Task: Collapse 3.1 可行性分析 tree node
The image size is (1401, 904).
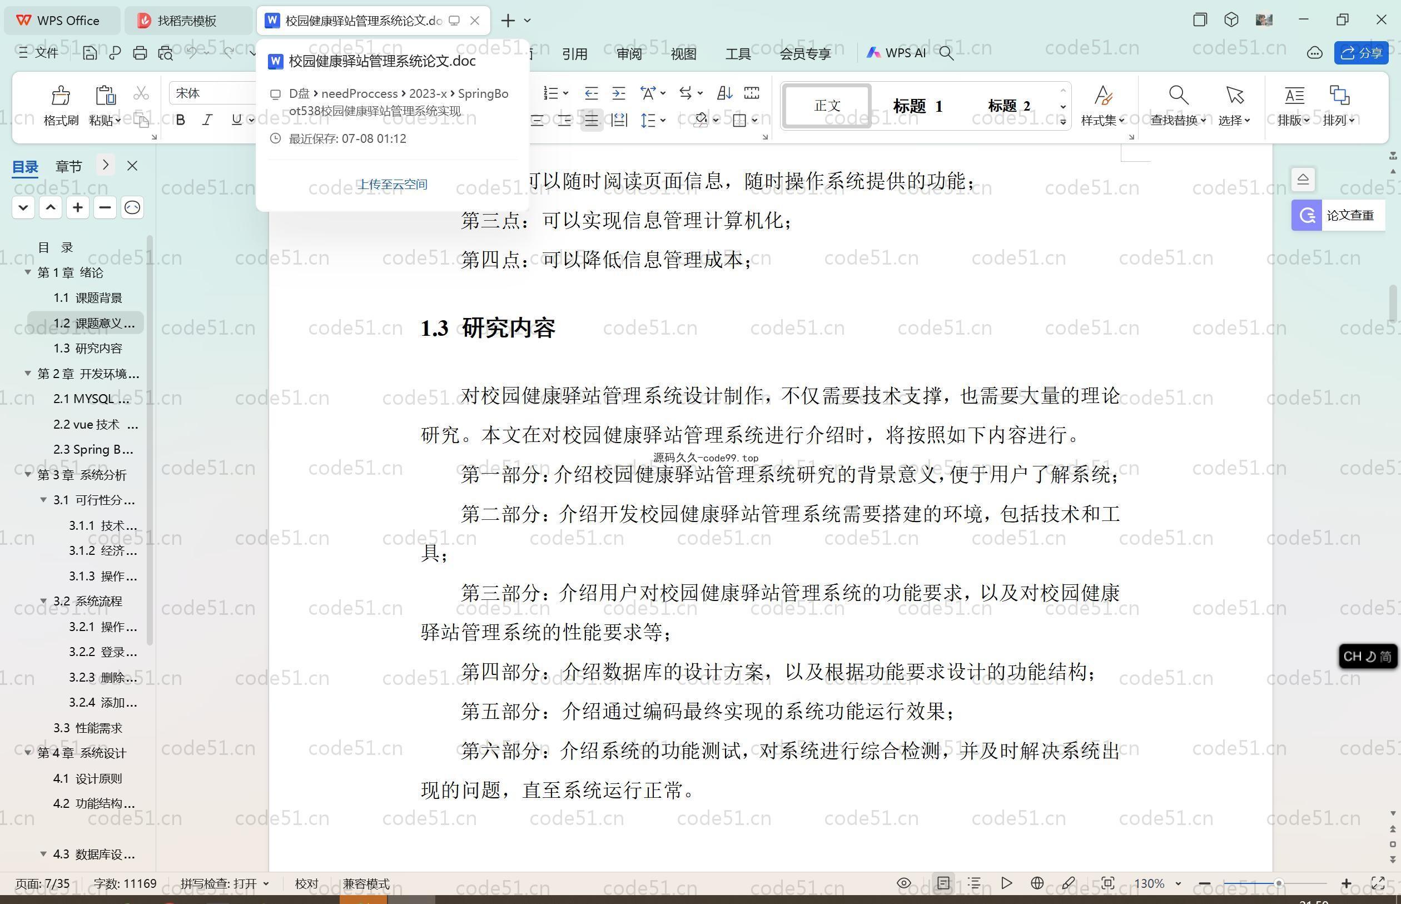Action: (x=43, y=500)
